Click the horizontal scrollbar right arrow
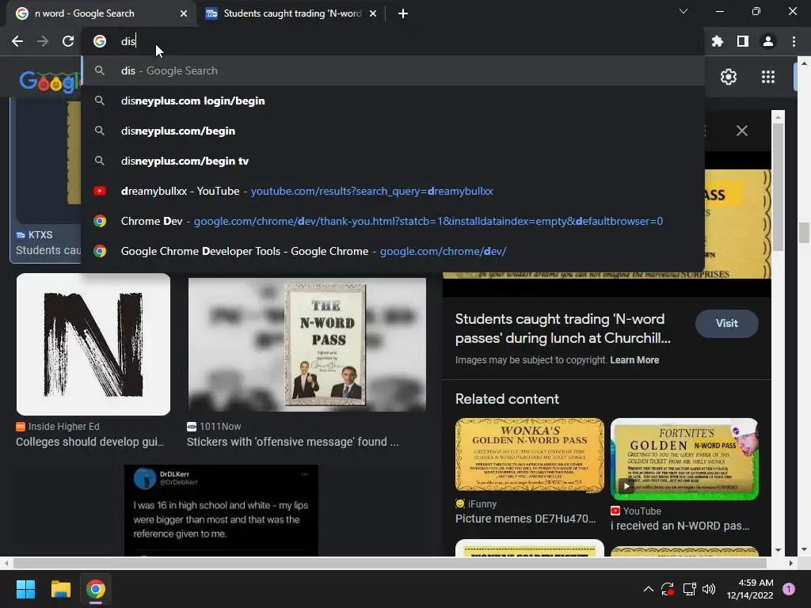 coord(790,563)
